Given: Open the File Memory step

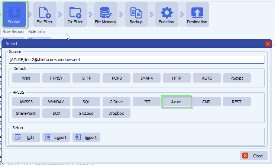Looking at the screenshot, I should tap(106, 14).
